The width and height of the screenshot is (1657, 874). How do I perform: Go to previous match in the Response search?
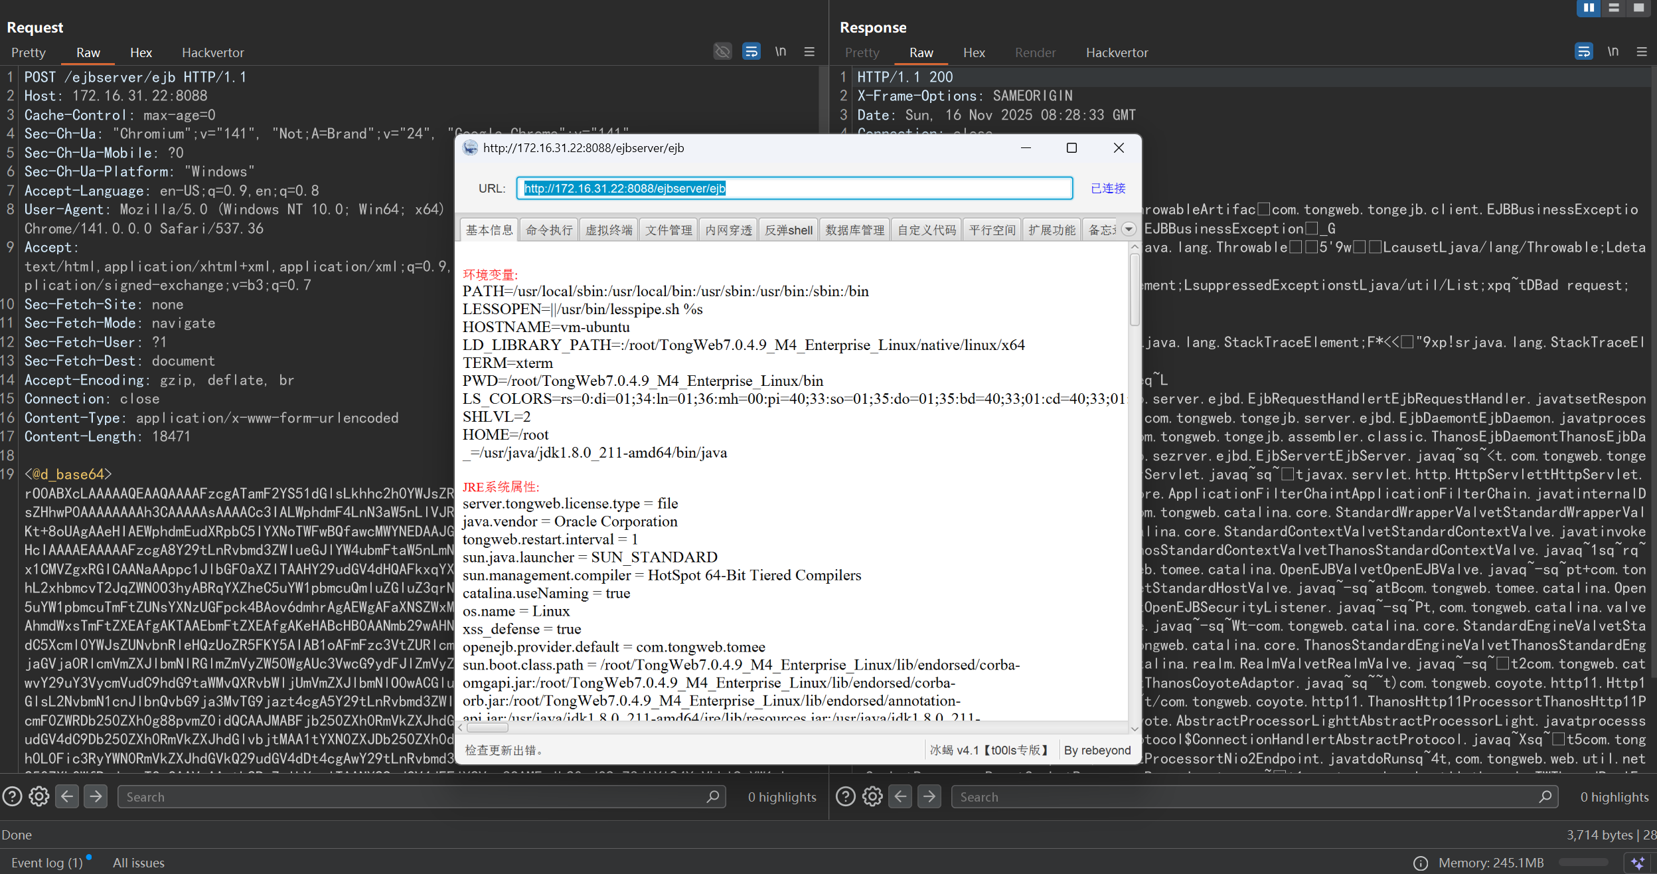click(901, 796)
